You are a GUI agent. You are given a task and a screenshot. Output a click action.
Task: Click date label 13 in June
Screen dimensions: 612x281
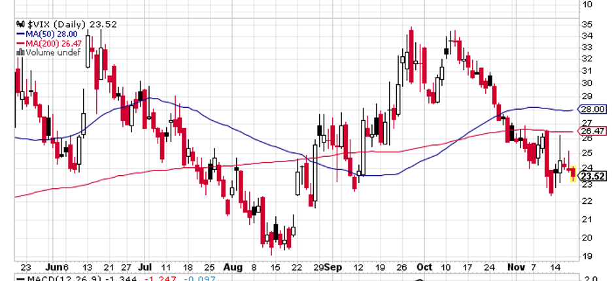pyautogui.click(x=88, y=268)
